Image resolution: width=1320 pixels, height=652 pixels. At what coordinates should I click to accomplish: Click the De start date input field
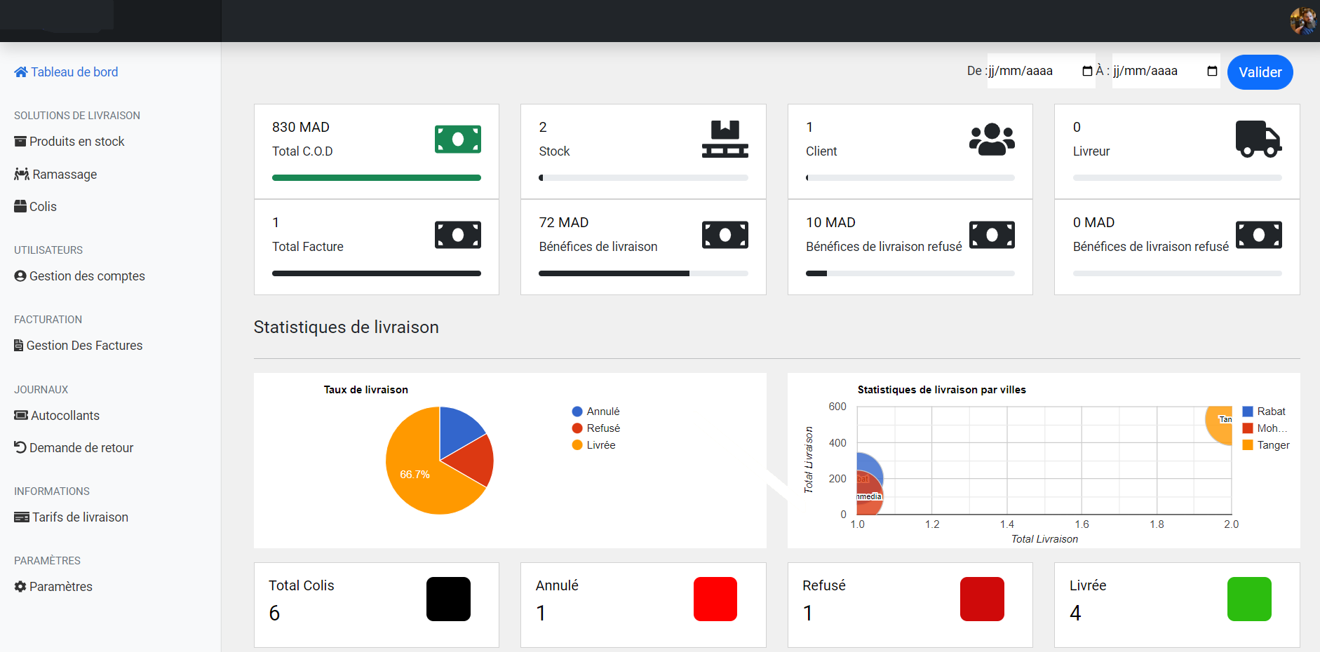point(1031,72)
